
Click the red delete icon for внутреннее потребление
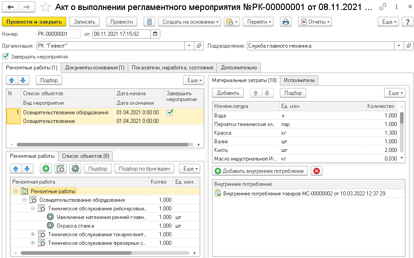point(317,171)
